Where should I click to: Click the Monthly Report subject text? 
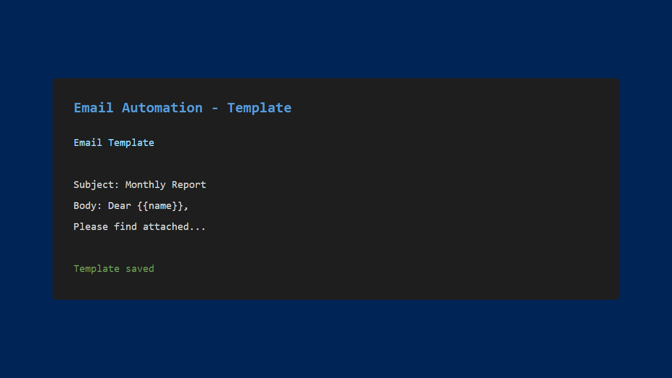pyautogui.click(x=165, y=185)
